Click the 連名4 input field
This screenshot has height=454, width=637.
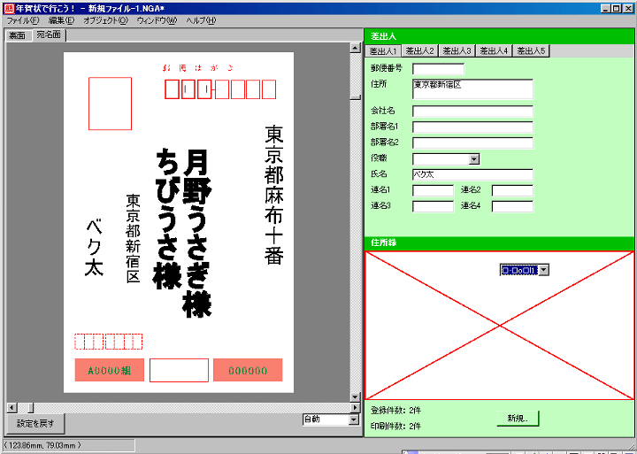(x=512, y=206)
